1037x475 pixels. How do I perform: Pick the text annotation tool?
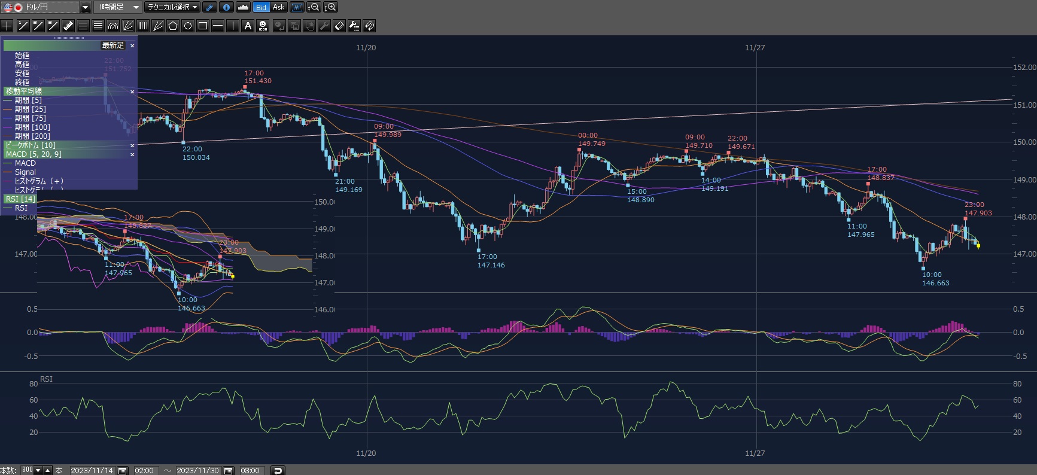248,26
